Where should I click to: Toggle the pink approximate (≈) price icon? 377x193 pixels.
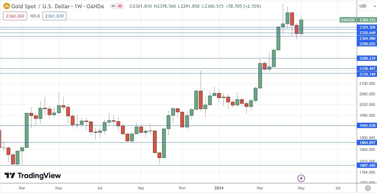tap(119, 6)
